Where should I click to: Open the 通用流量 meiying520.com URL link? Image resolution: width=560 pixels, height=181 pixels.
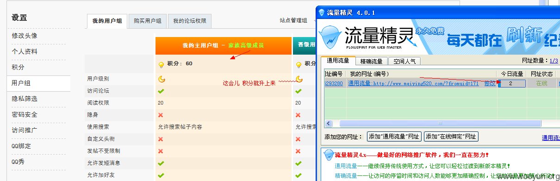(413, 83)
